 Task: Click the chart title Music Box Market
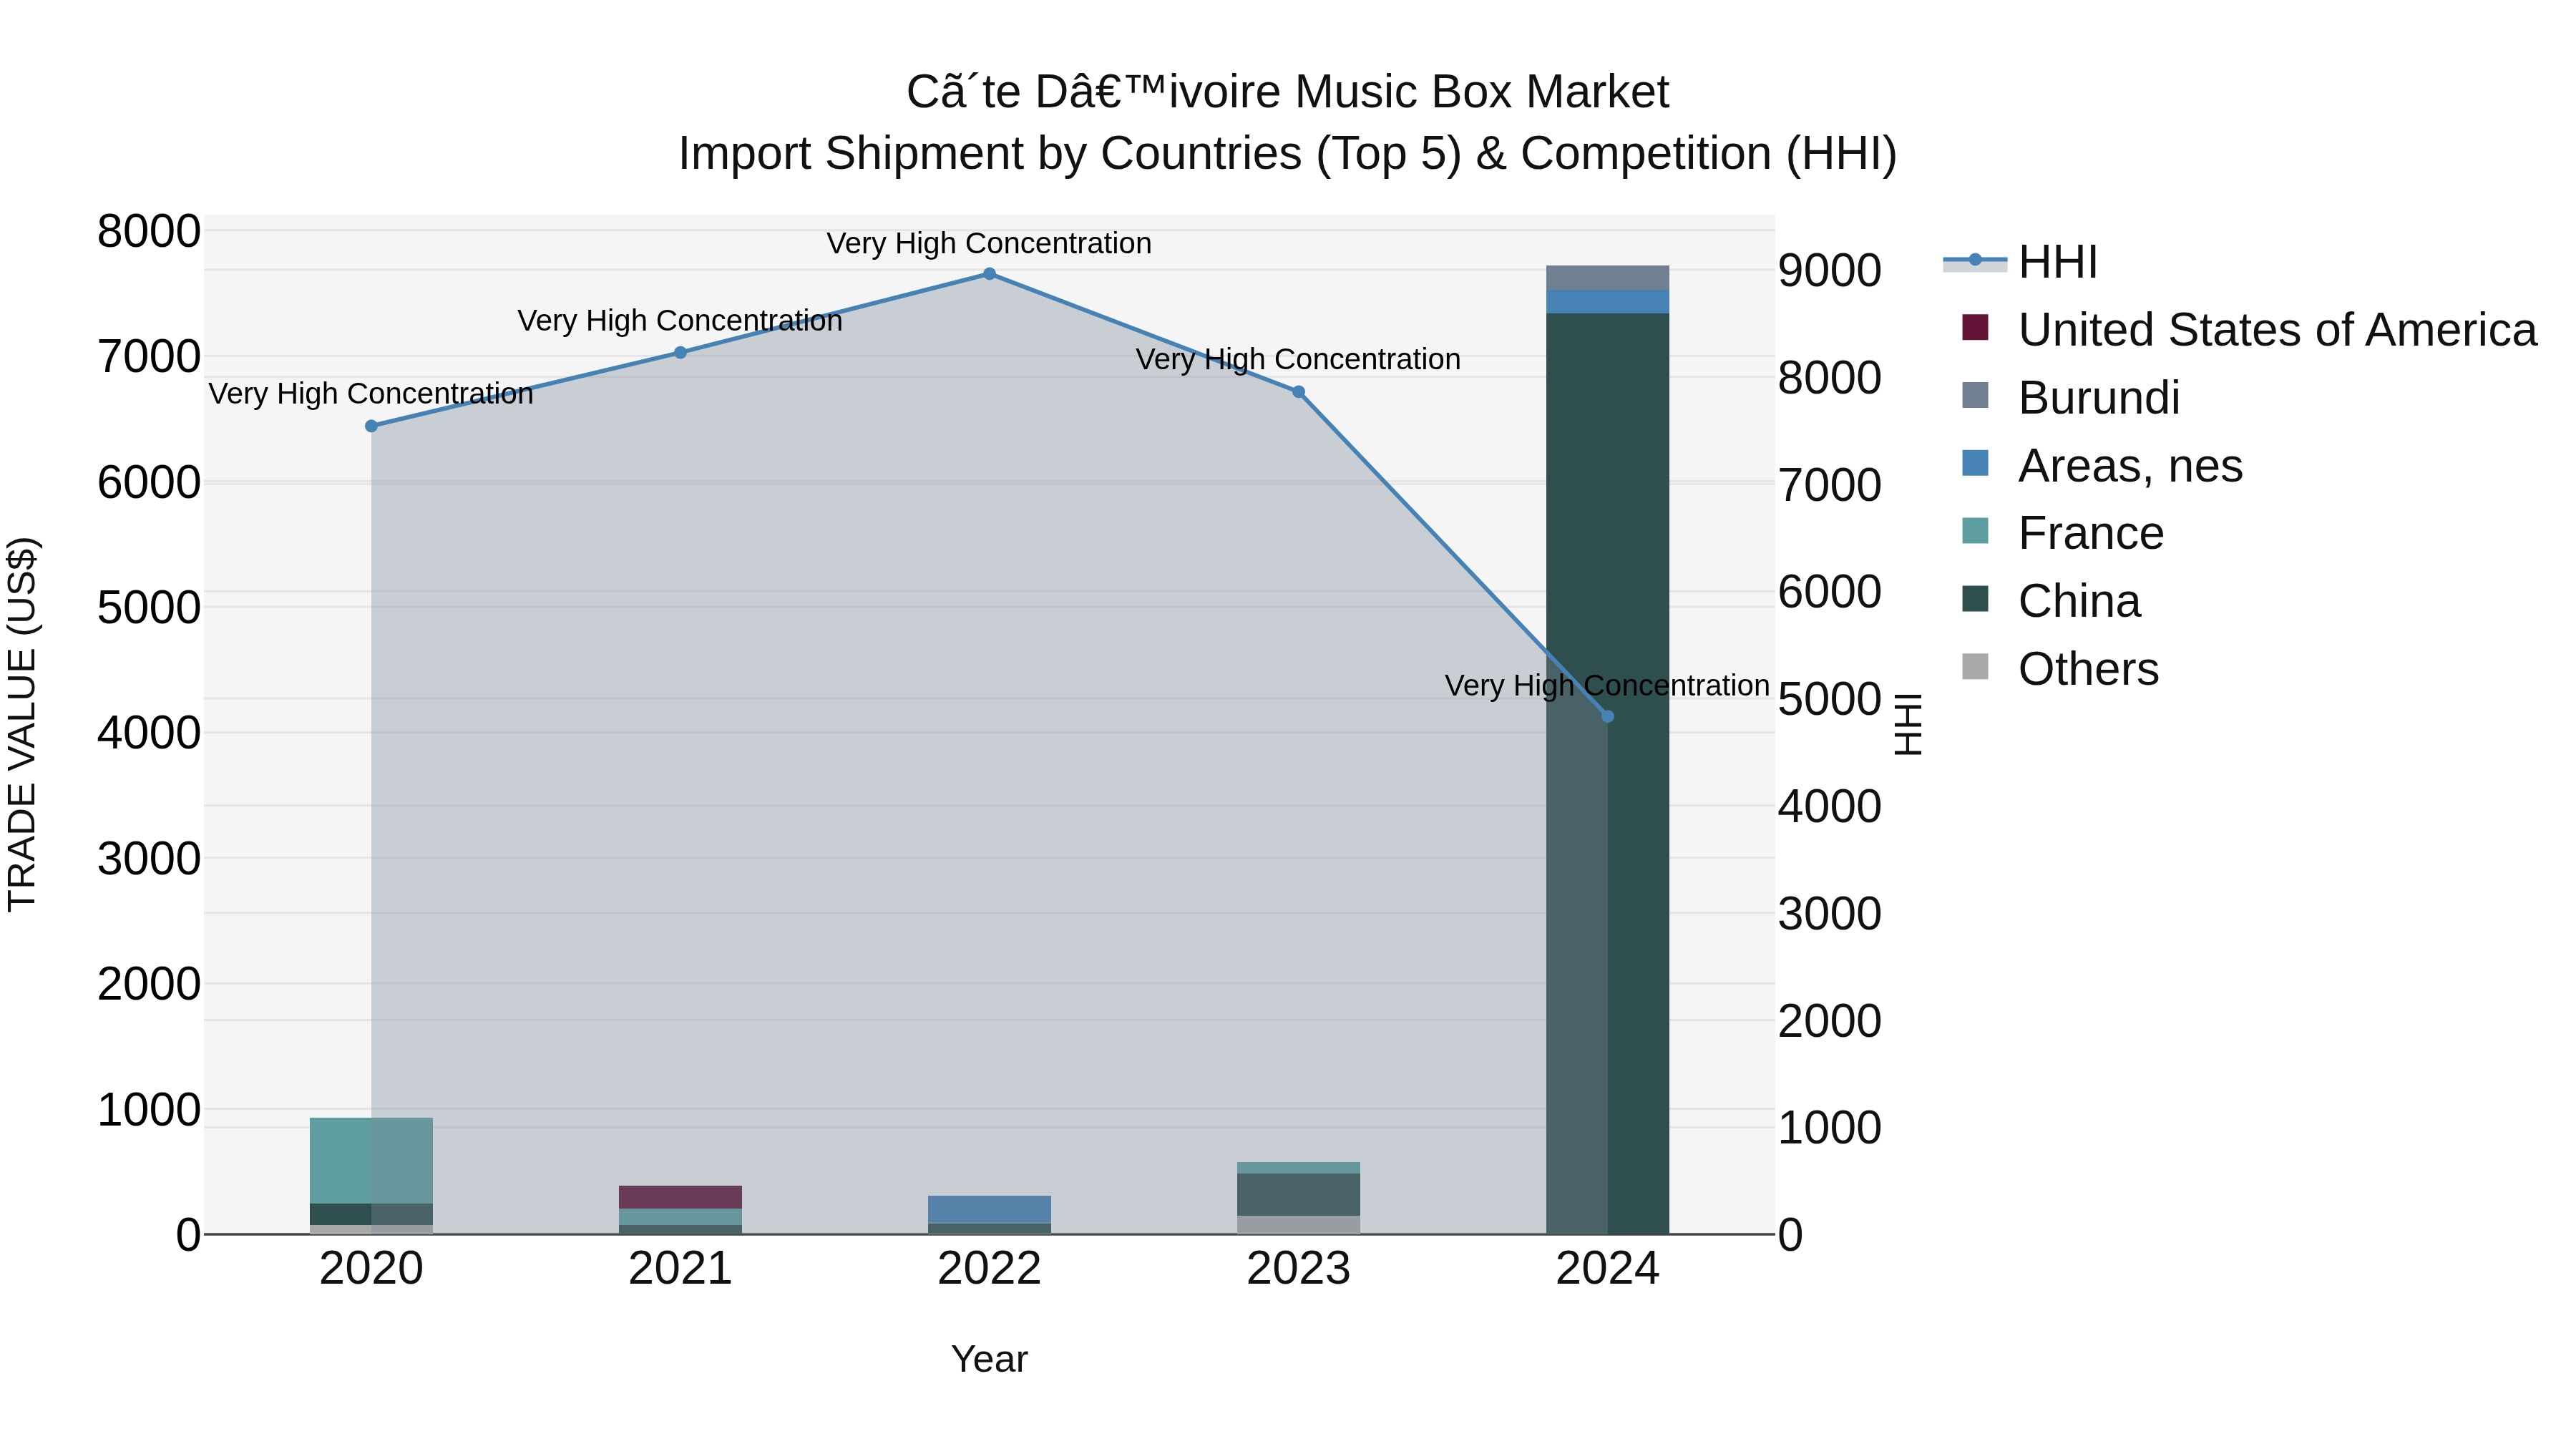coord(1288,92)
